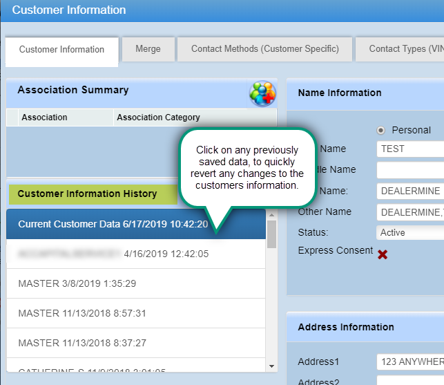Image resolution: width=444 pixels, height=385 pixels.
Task: Click the Other Name input field
Action: [410, 212]
